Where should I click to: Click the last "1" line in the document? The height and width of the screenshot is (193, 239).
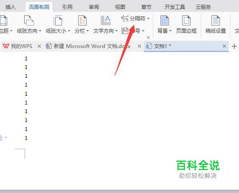coord(26,138)
